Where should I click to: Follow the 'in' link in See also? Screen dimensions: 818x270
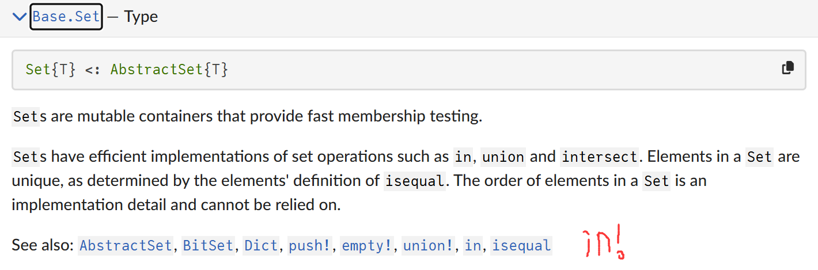pos(473,246)
